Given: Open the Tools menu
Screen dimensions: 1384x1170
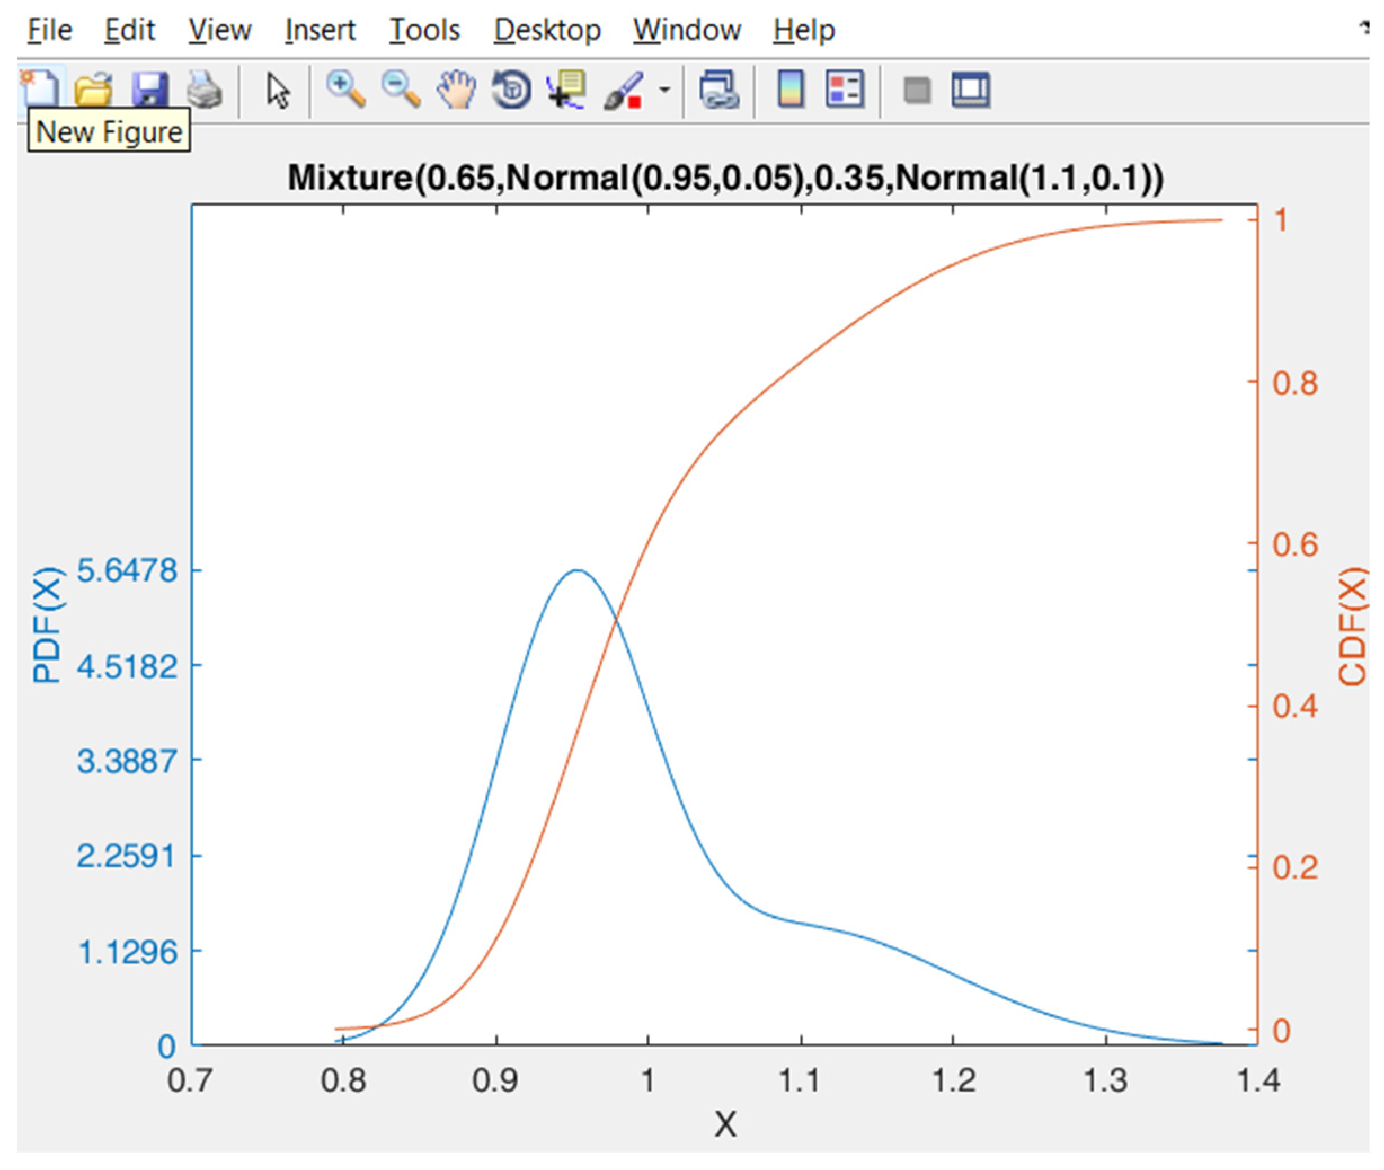Looking at the screenshot, I should [425, 29].
